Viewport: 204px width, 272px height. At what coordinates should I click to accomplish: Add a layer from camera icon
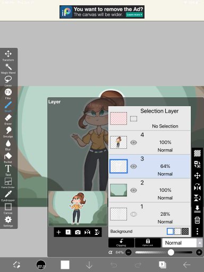click(x=78, y=232)
